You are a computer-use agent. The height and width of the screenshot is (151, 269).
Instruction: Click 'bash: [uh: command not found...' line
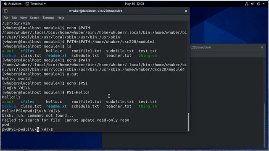(37, 116)
